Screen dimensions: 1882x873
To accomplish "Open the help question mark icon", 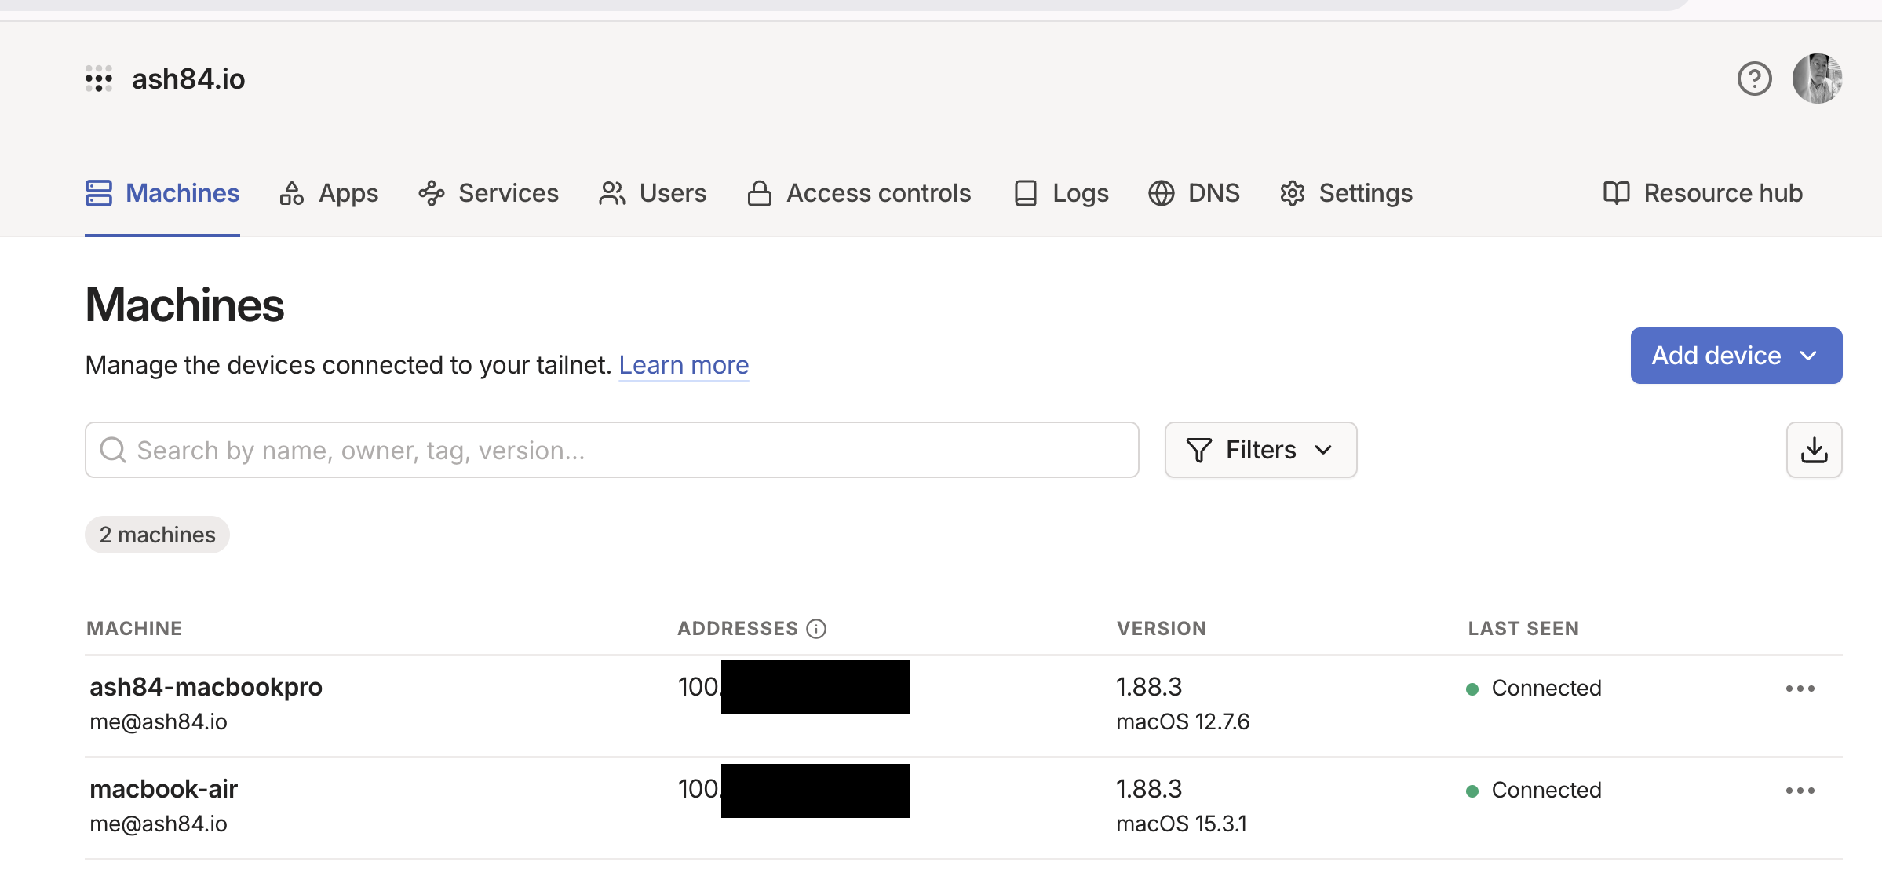I will click(x=1754, y=79).
